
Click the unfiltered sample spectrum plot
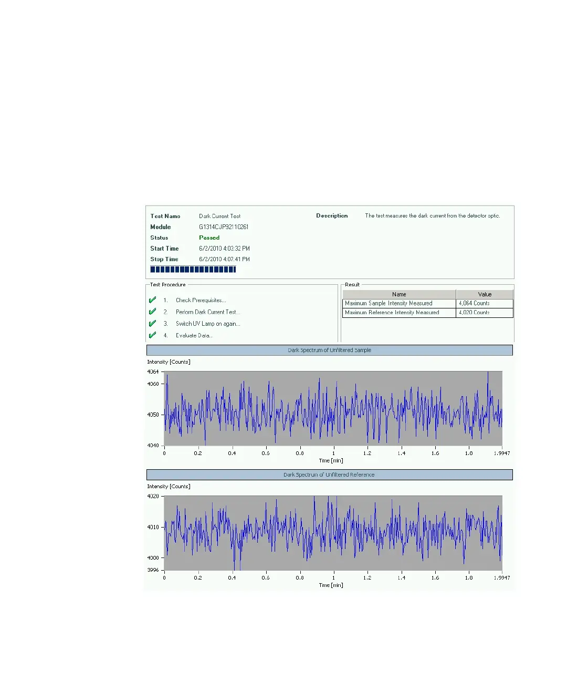(x=333, y=408)
